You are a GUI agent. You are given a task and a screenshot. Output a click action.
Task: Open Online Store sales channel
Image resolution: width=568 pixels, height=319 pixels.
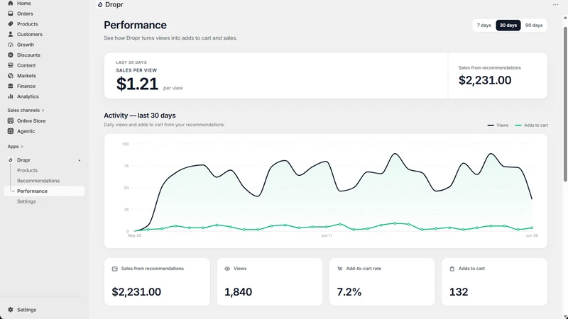tap(31, 121)
